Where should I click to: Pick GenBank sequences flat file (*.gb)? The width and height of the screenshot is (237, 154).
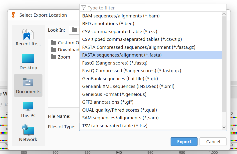point(120,78)
